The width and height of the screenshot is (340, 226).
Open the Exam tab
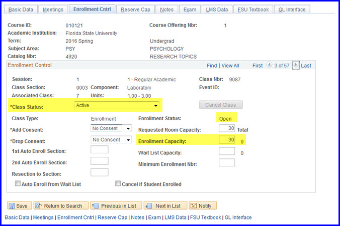click(x=190, y=10)
